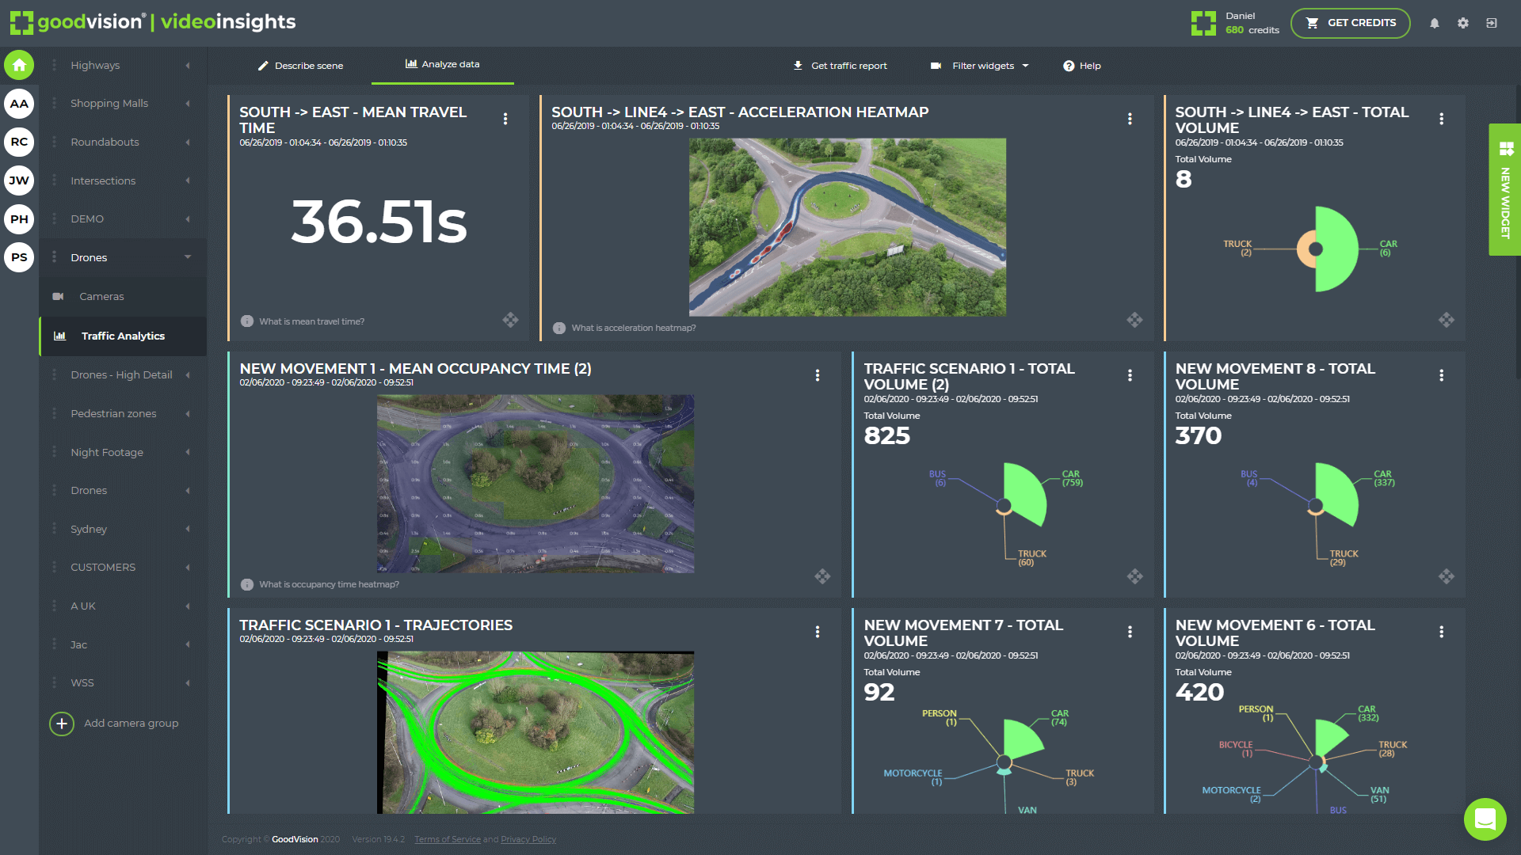Open the kebab menu on Mean Travel Time widget

click(x=506, y=119)
